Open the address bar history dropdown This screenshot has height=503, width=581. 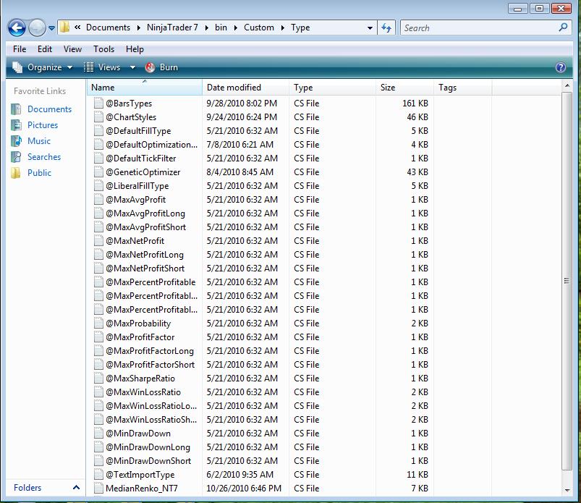370,28
